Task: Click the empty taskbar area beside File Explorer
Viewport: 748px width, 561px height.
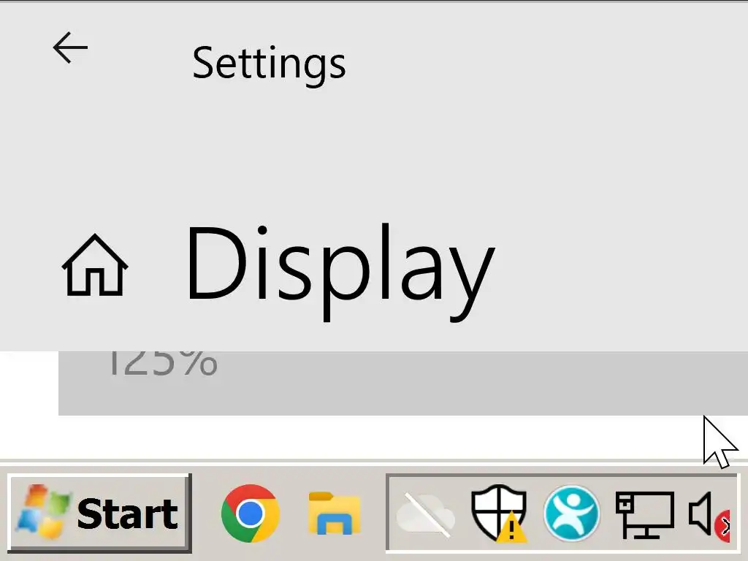Action: 373,514
